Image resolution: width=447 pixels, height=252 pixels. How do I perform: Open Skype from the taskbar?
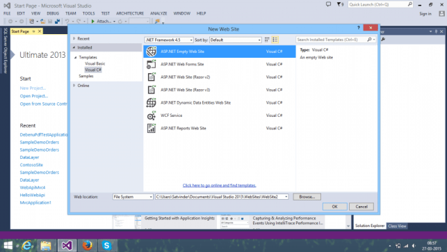[x=106, y=246]
